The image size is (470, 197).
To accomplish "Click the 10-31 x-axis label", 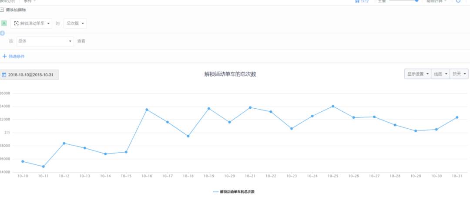I will tap(457, 176).
